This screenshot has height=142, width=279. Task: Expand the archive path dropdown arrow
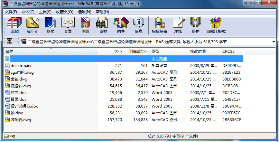coord(274,42)
